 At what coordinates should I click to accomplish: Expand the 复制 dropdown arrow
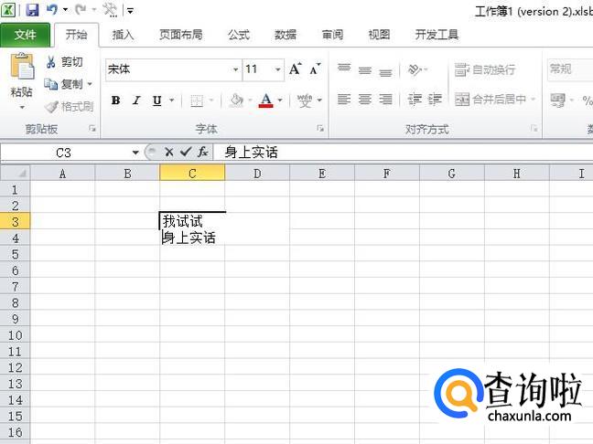(x=90, y=84)
